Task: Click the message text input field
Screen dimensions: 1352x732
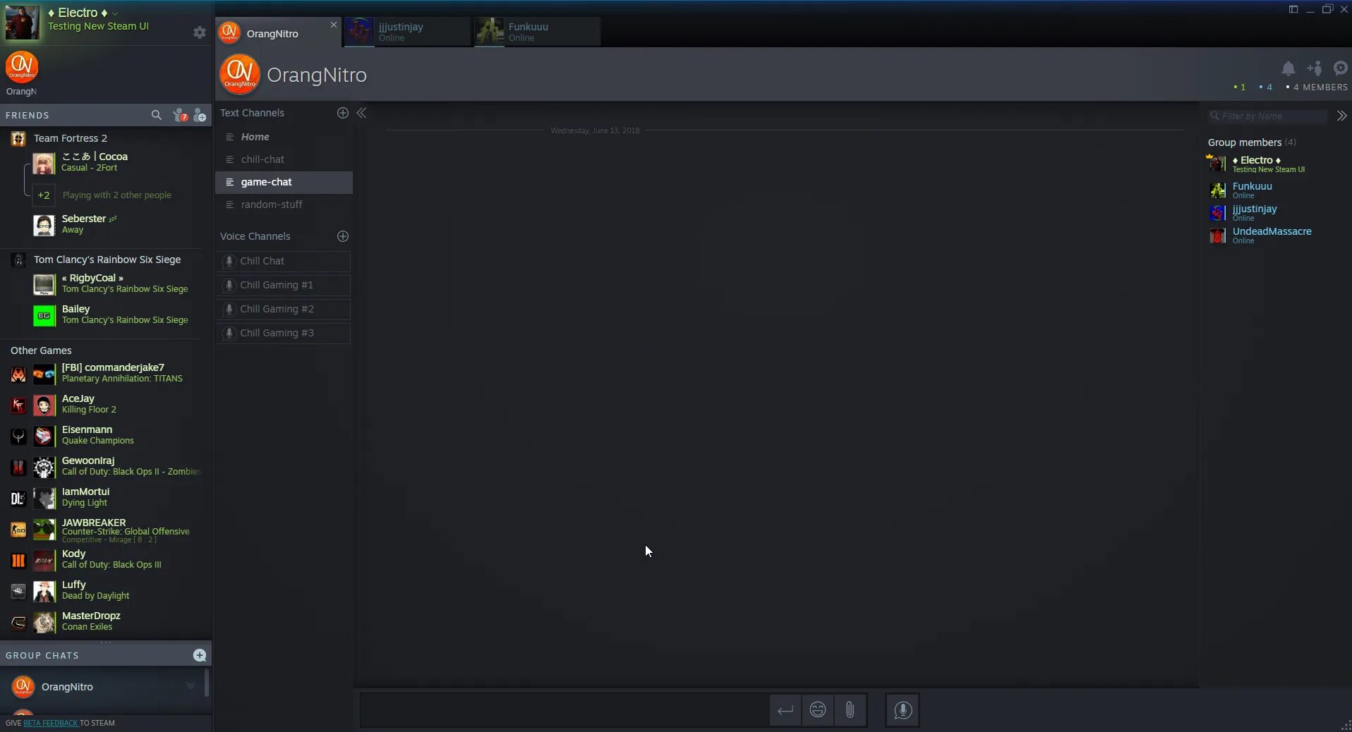Action: click(565, 710)
